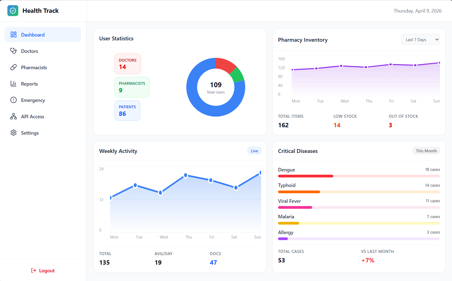Click the Reports bar chart icon
This screenshot has height=281, width=452.
coord(13,84)
